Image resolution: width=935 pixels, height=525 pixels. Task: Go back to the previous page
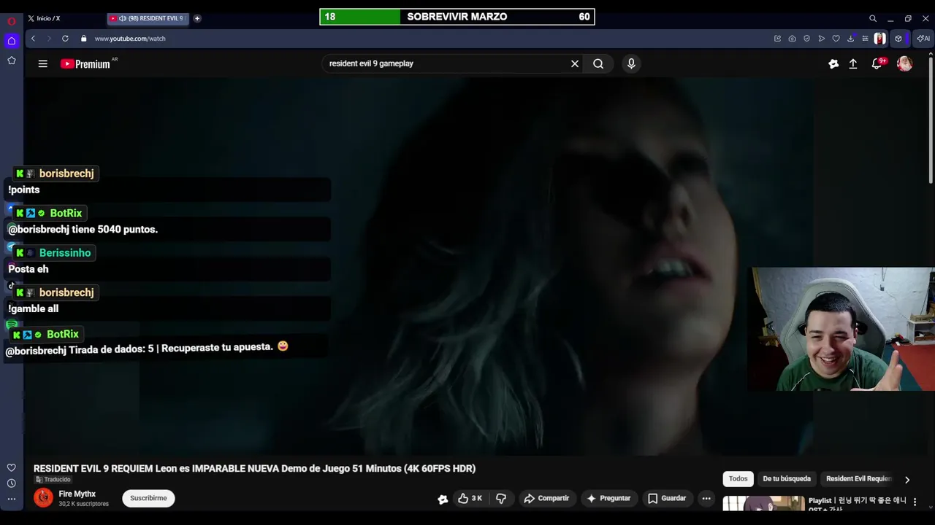pos(33,39)
